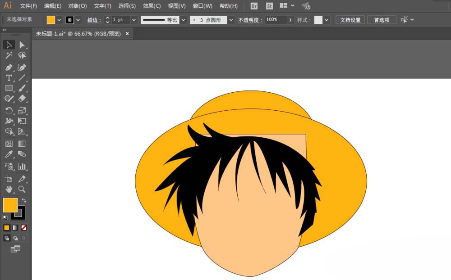Open Adobe Stock via St icon
Image resolution: width=451 pixels, height=280 pixels.
pyautogui.click(x=269, y=6)
